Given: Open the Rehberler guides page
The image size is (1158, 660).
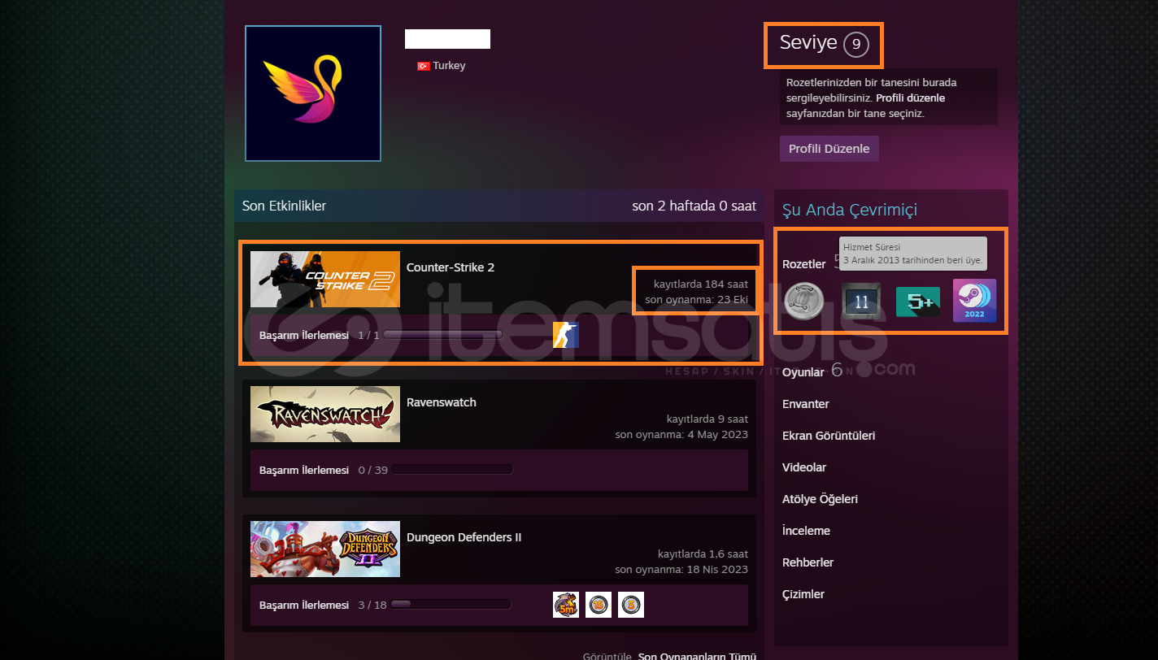Looking at the screenshot, I should point(808,562).
